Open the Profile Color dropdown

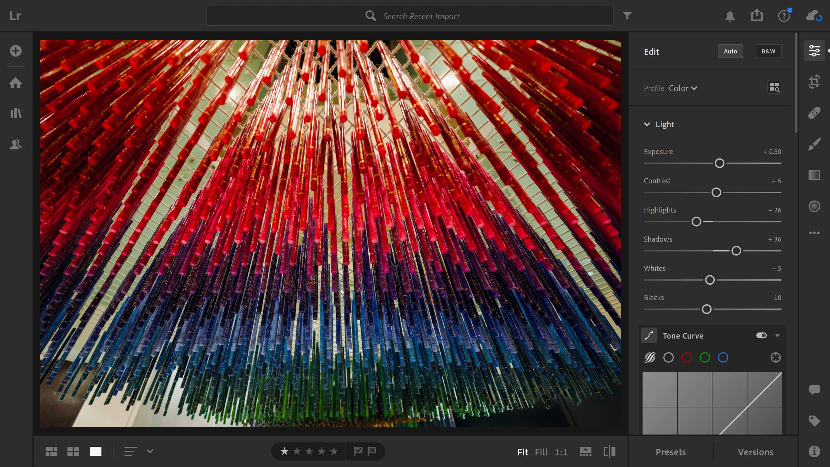[x=683, y=88]
